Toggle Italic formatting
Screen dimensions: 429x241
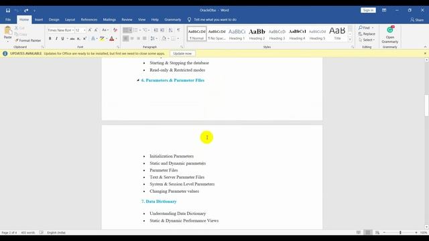tap(56, 39)
